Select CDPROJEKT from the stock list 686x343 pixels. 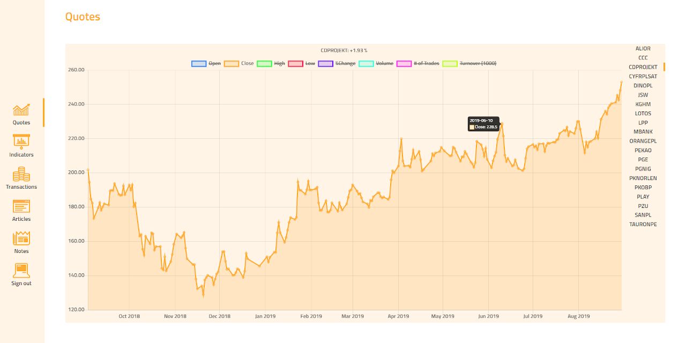coord(643,67)
